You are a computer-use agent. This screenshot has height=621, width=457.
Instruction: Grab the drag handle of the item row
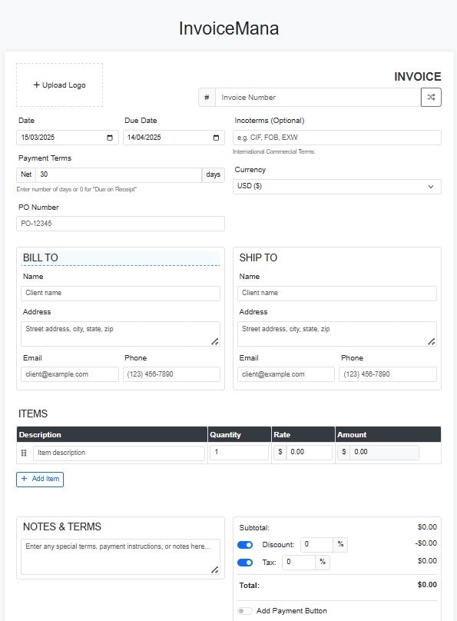[24, 453]
